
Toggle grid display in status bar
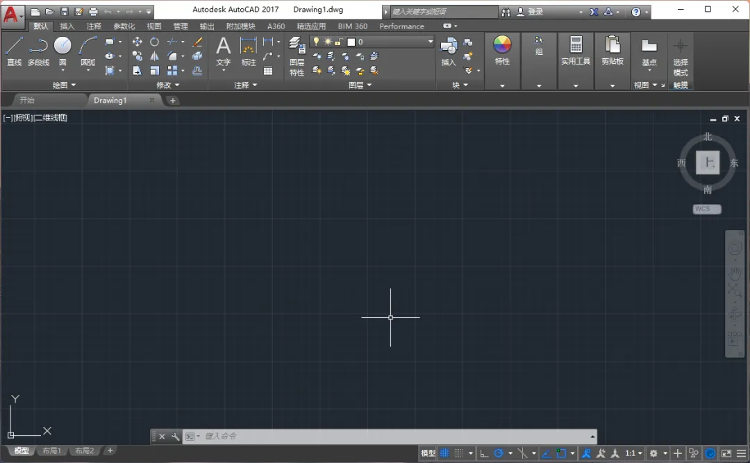click(x=445, y=453)
